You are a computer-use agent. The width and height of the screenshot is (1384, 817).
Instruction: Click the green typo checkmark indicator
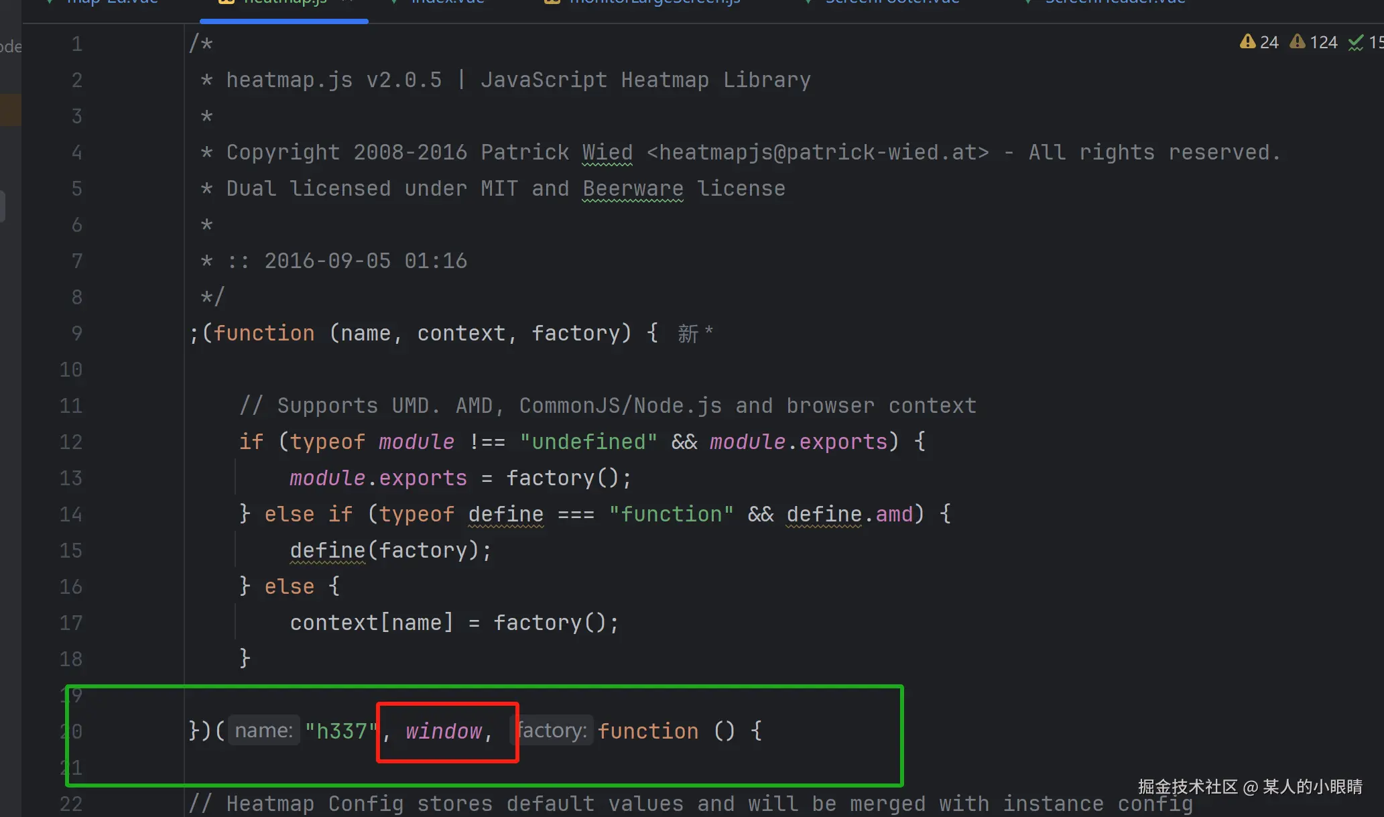pyautogui.click(x=1356, y=43)
